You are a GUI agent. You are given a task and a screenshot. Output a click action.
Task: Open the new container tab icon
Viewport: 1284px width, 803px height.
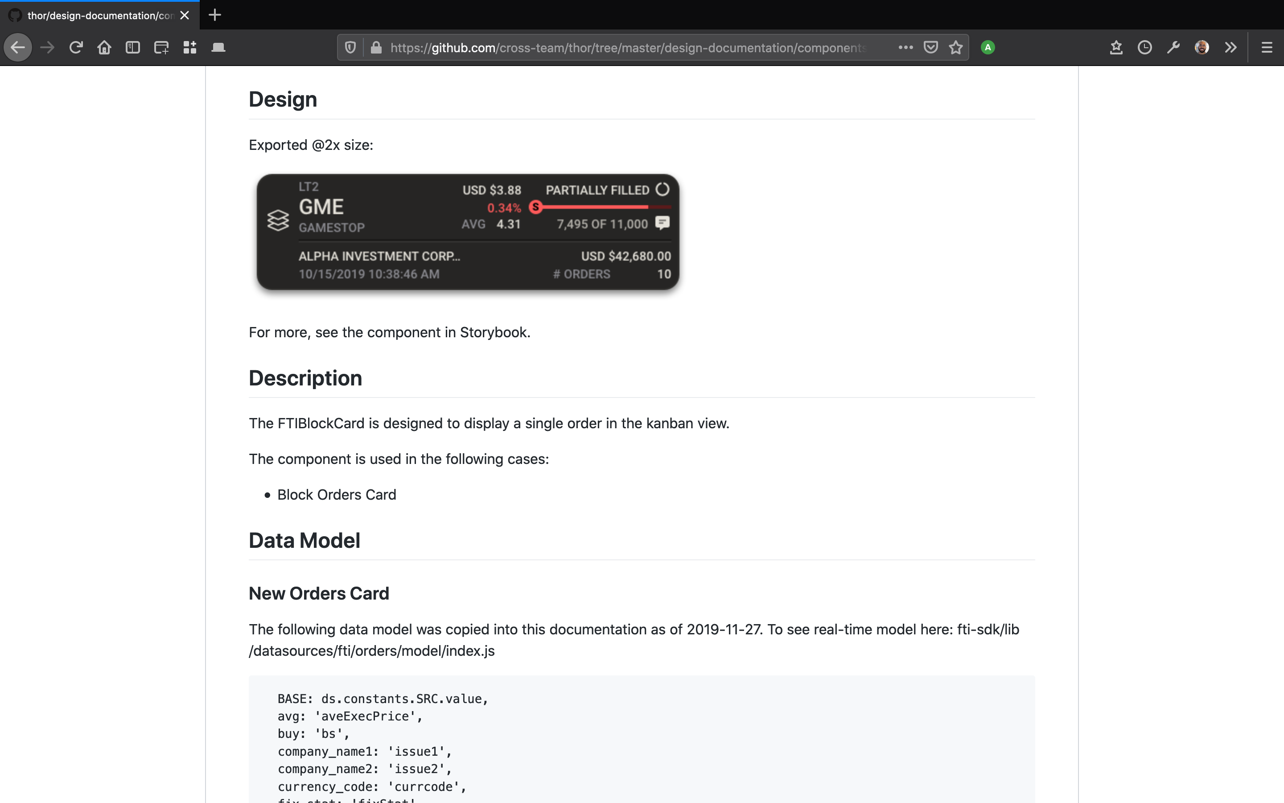pos(161,48)
